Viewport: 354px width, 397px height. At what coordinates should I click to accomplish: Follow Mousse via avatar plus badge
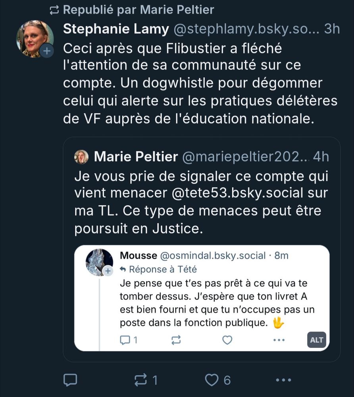point(108,271)
